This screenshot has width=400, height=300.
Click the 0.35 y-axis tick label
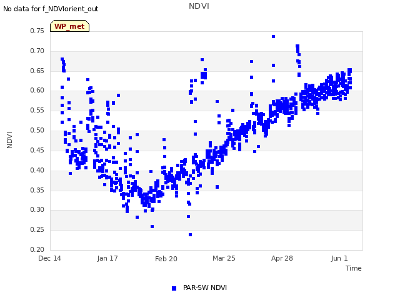coord(37,190)
